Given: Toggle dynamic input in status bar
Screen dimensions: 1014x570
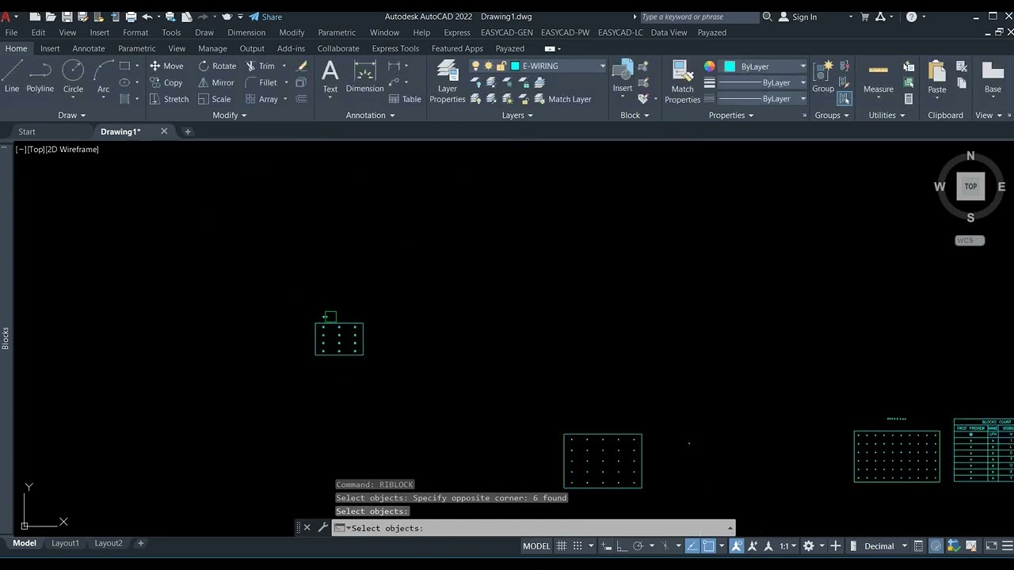Looking at the screenshot, I should pyautogui.click(x=607, y=546).
